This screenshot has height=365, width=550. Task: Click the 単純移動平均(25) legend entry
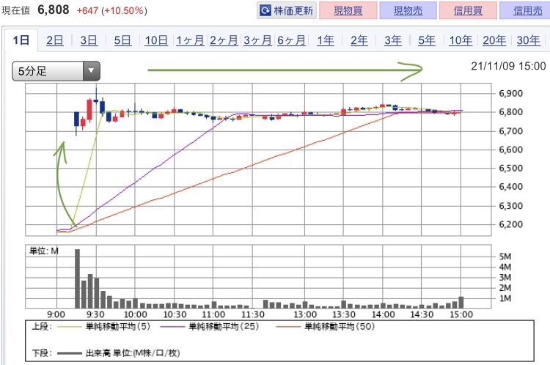click(x=210, y=327)
